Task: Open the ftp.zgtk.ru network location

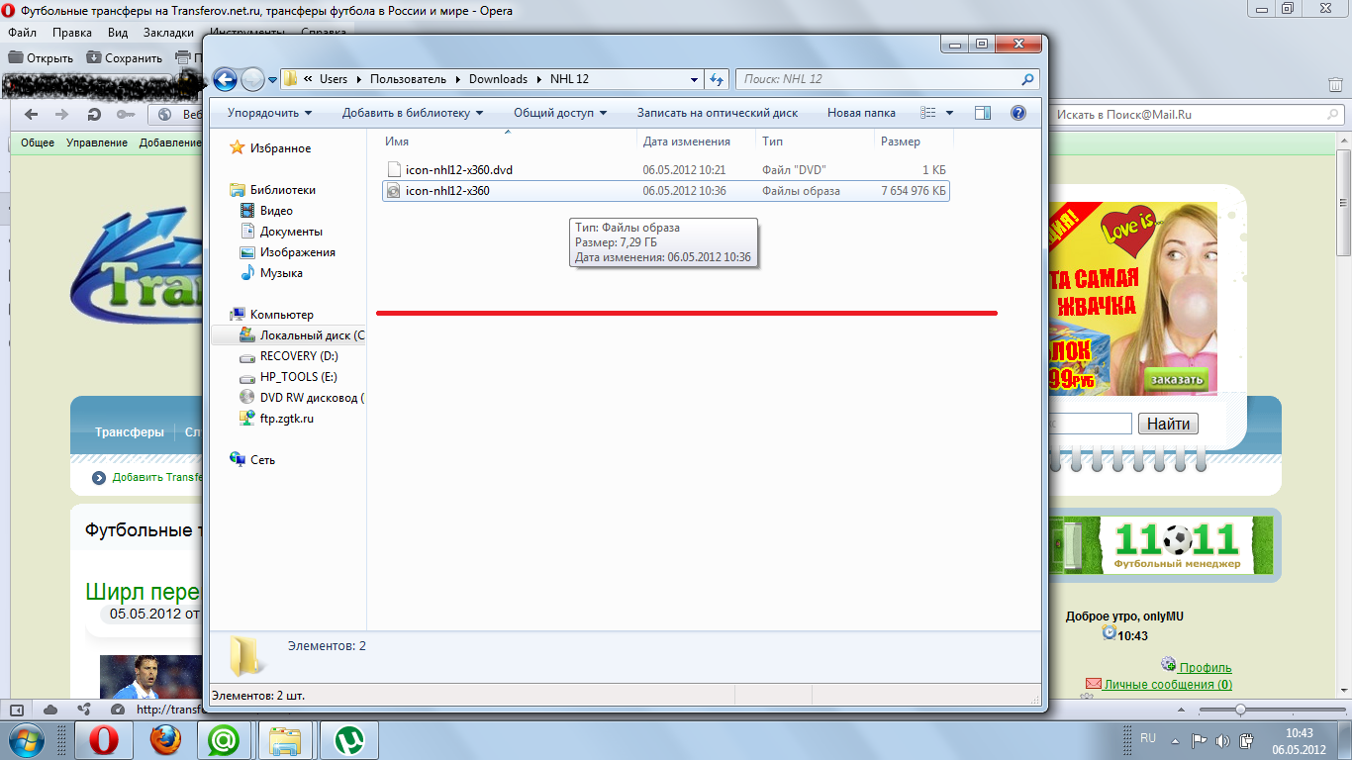Action: 286,419
